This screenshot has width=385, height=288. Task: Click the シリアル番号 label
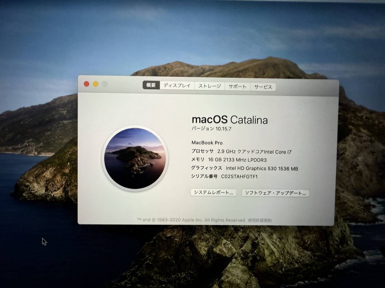coord(204,176)
